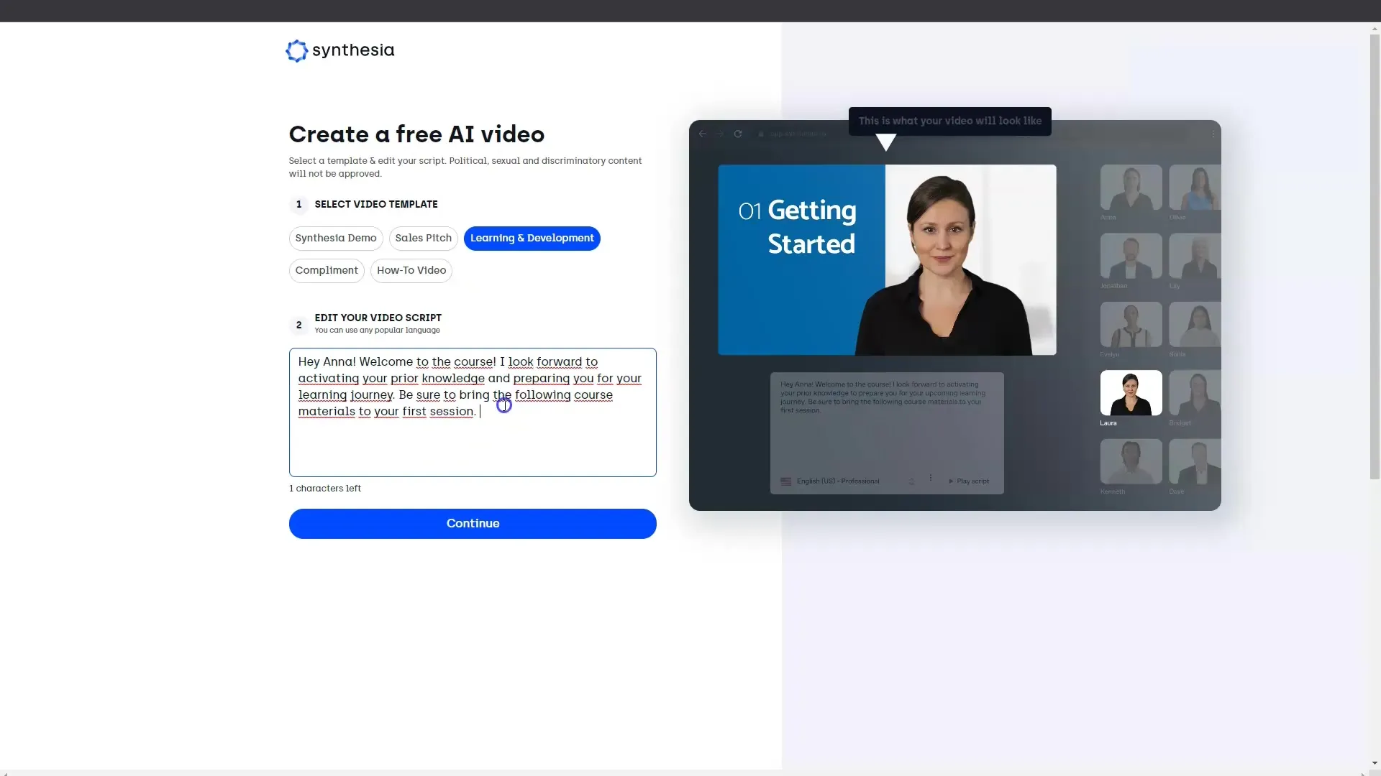1381x776 pixels.
Task: Toggle the How-To Video template tag
Action: 411,270
